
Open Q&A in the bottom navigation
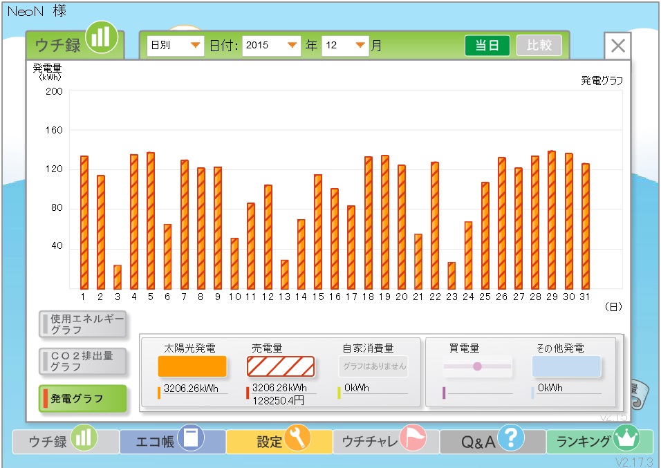coord(492,442)
